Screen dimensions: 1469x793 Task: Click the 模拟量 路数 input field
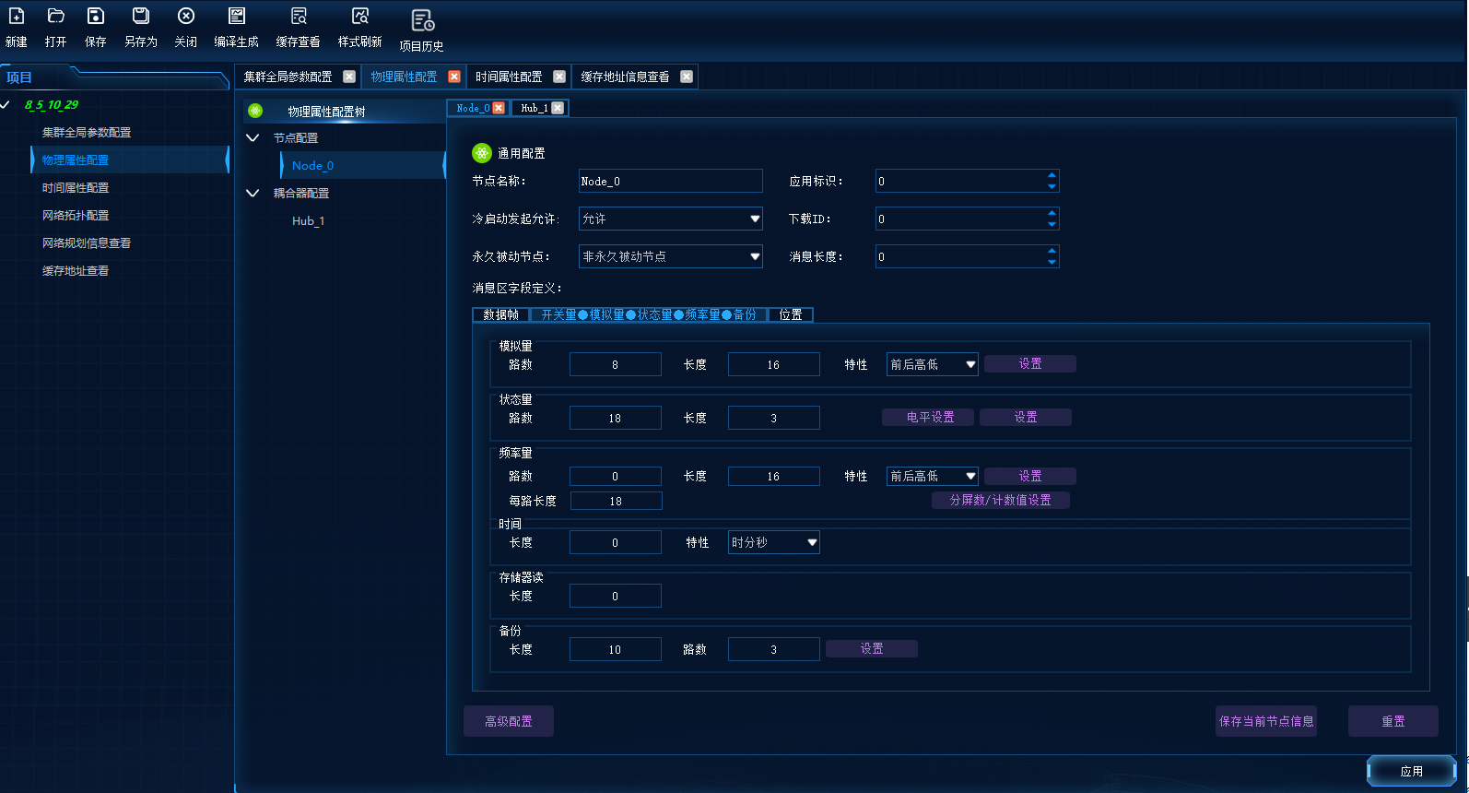[616, 364]
